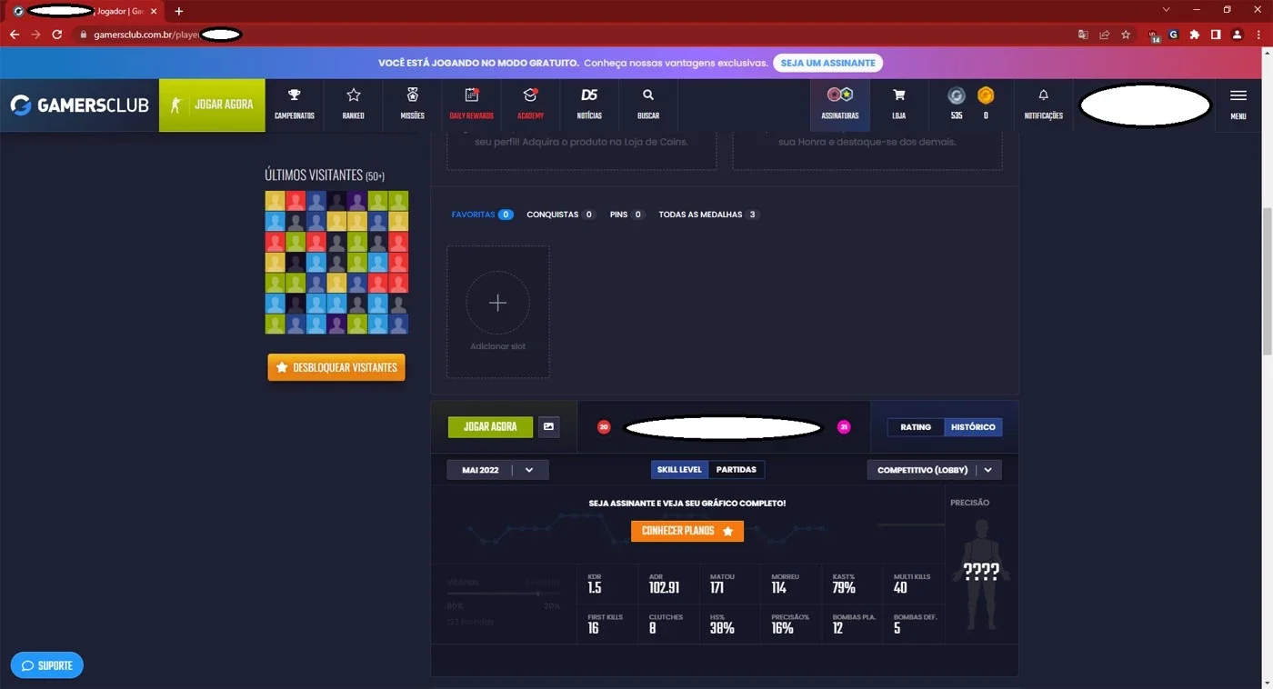Switch to Rating view
Image resolution: width=1273 pixels, height=689 pixels.
(916, 427)
